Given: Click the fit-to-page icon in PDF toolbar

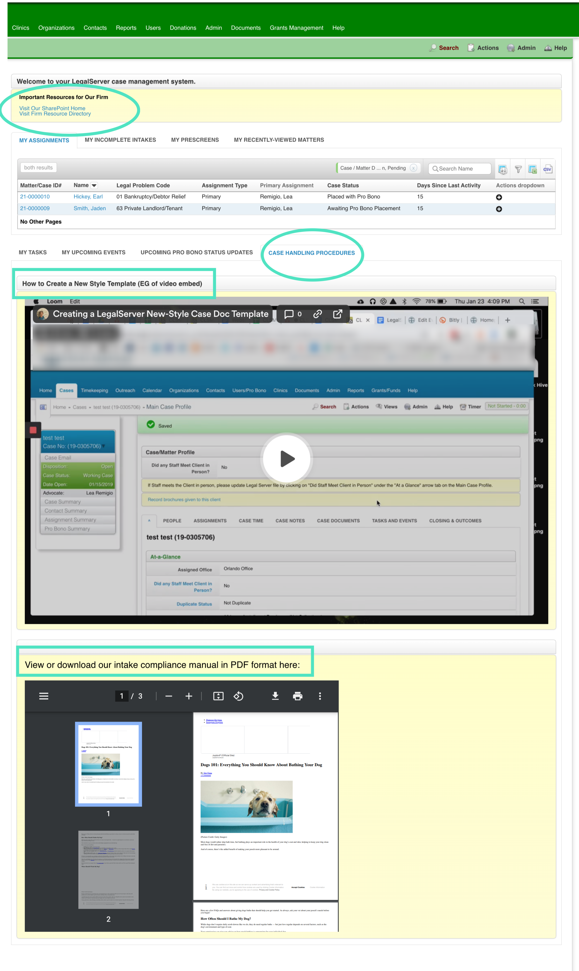Looking at the screenshot, I should (218, 696).
